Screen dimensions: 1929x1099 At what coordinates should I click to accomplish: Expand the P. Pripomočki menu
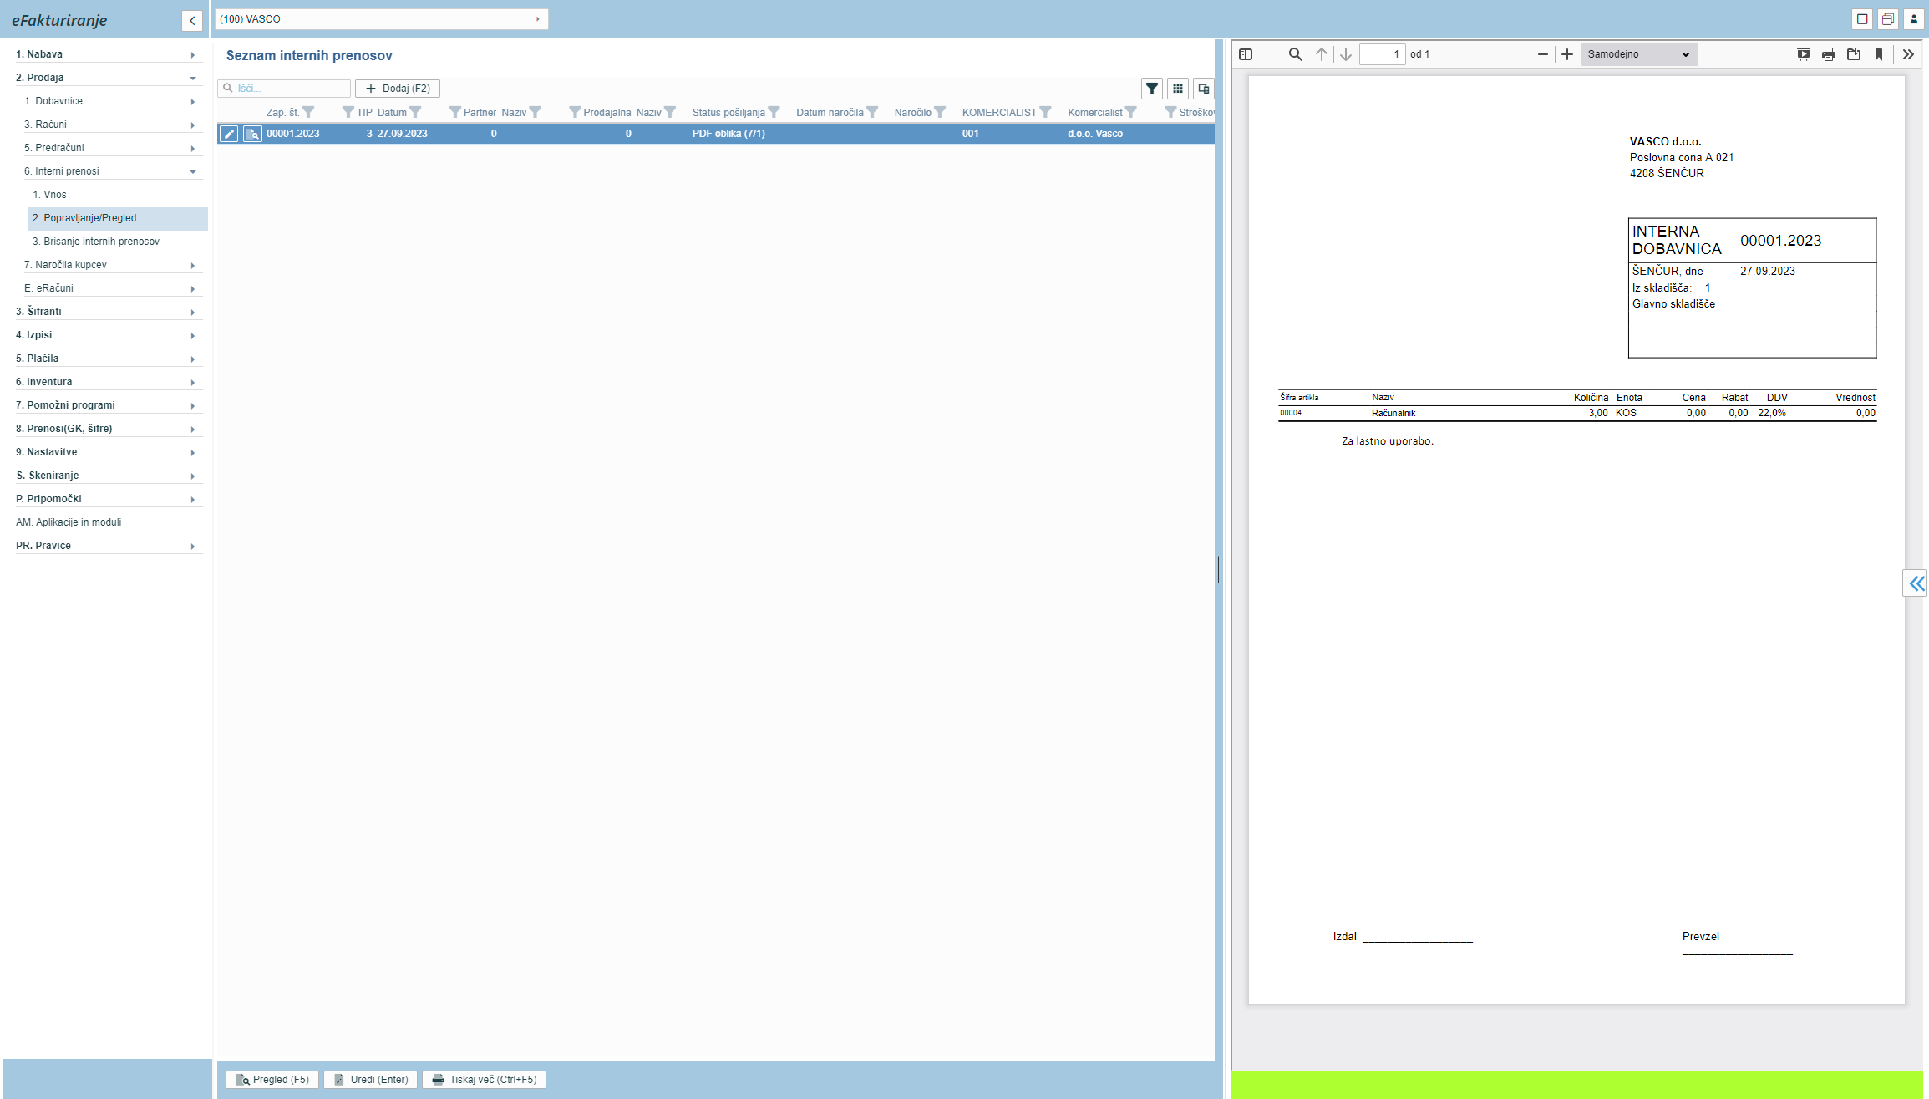tap(108, 499)
